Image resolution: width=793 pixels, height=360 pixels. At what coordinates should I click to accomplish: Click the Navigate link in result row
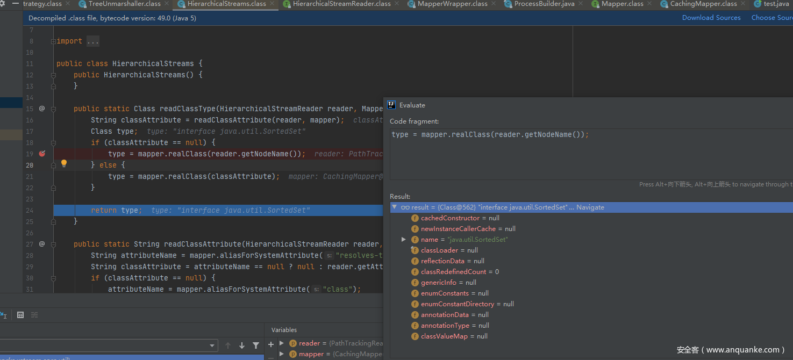[x=590, y=207]
